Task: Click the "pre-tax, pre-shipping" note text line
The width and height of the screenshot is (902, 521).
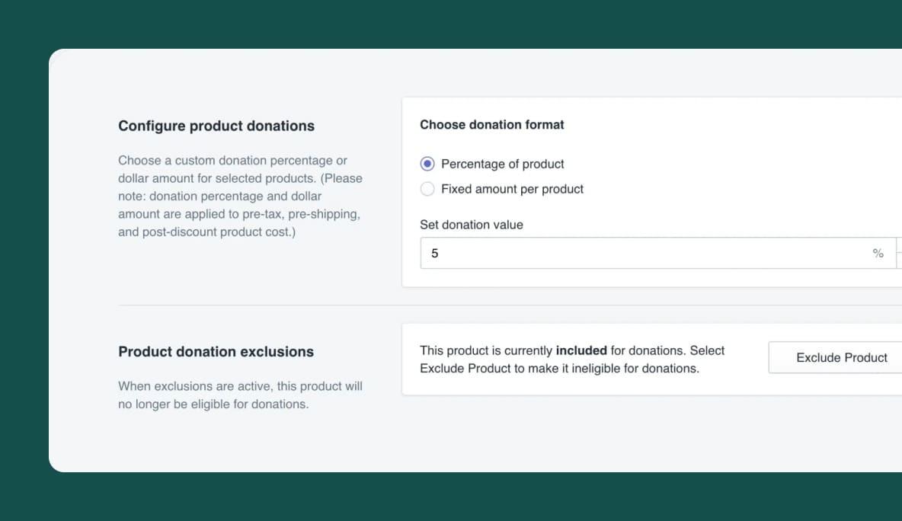Action: pos(239,214)
